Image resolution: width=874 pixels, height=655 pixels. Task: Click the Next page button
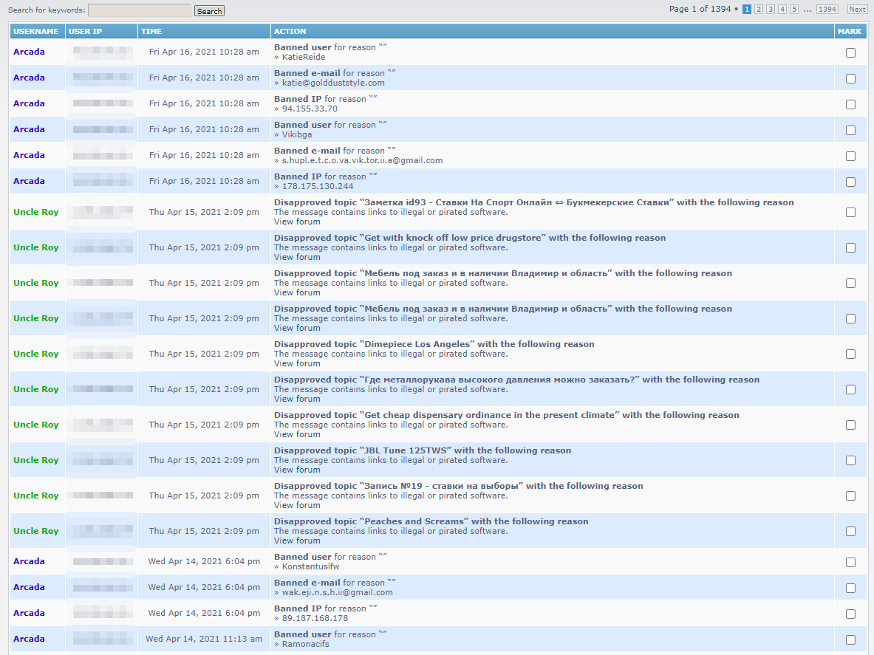click(x=857, y=10)
